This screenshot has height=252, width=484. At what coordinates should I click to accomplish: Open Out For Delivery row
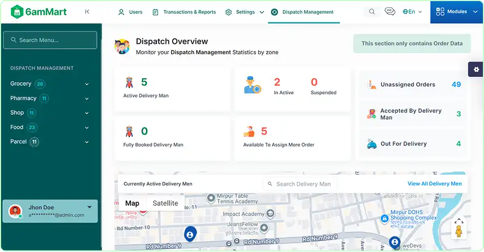(x=413, y=144)
